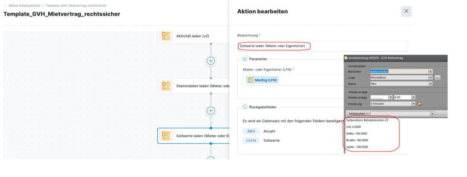Click the Parameter section download icon
Screen dimensions: 467x177
(245, 59)
